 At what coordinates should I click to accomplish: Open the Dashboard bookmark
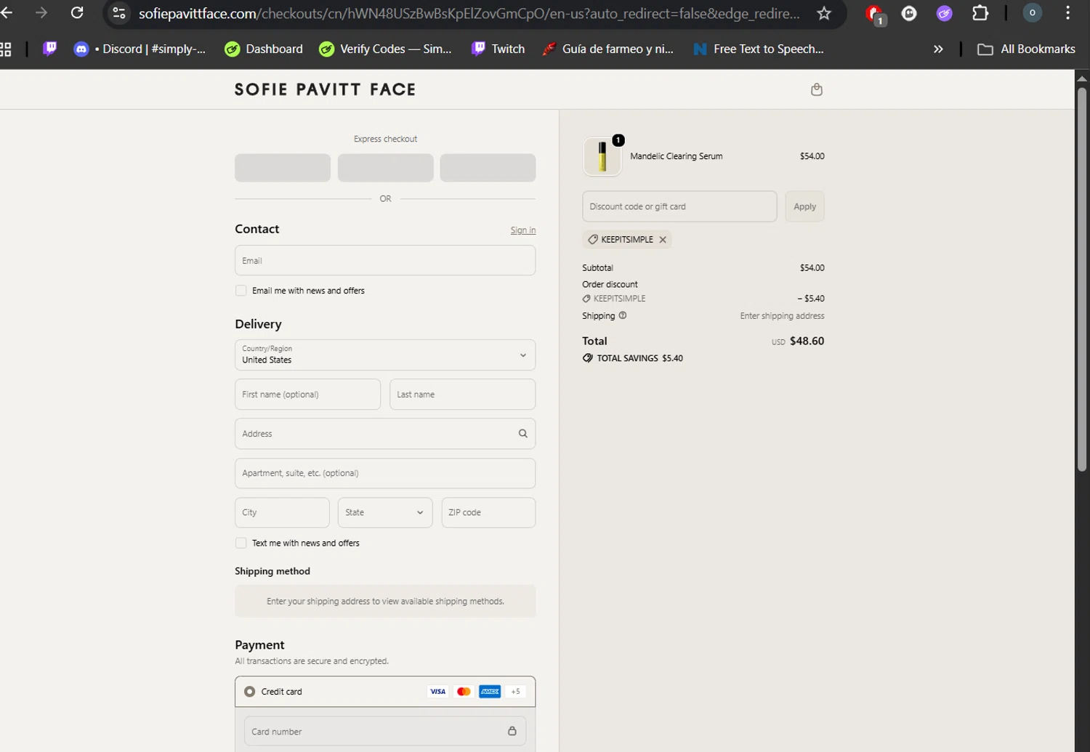click(x=264, y=49)
